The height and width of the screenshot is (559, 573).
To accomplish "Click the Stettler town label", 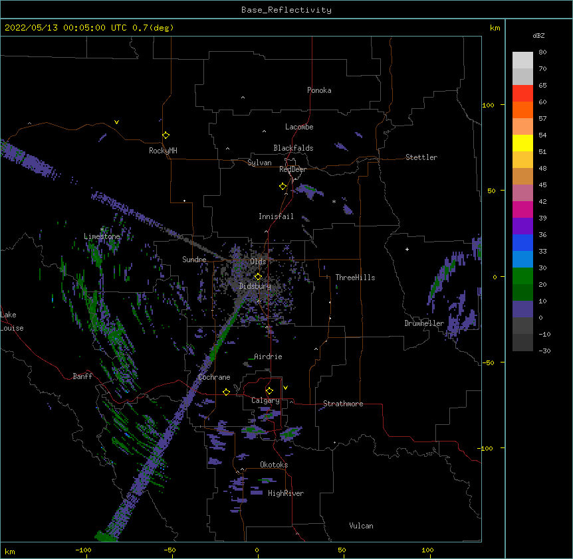I will click(421, 157).
